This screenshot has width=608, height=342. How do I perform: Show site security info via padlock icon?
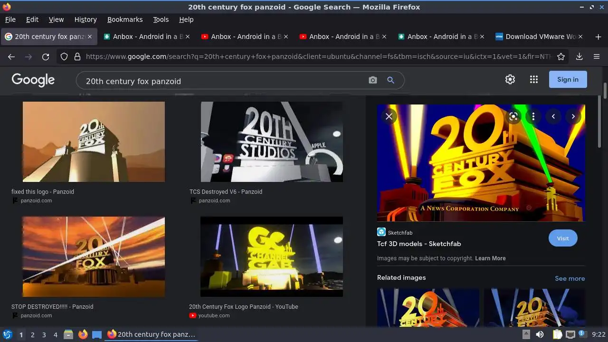pos(77,57)
